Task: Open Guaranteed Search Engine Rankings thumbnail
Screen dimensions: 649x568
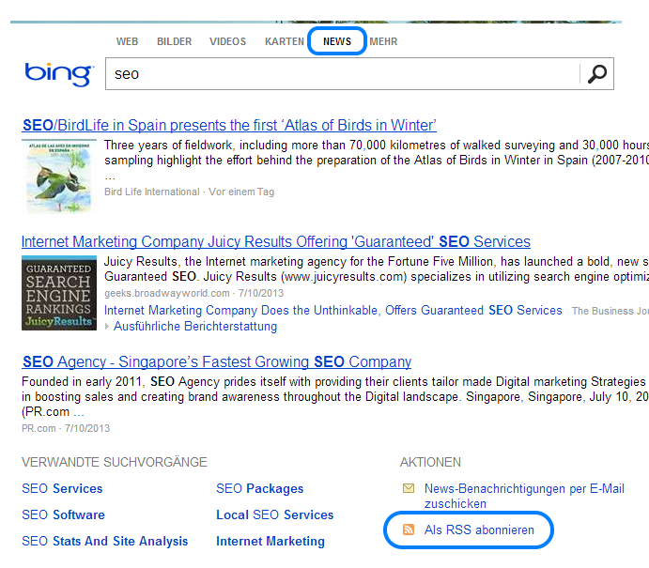Action: click(59, 293)
